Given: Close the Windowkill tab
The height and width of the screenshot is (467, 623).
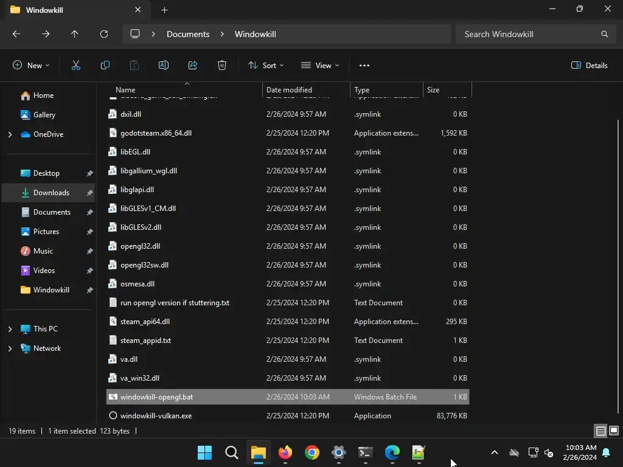Looking at the screenshot, I should pyautogui.click(x=138, y=10).
